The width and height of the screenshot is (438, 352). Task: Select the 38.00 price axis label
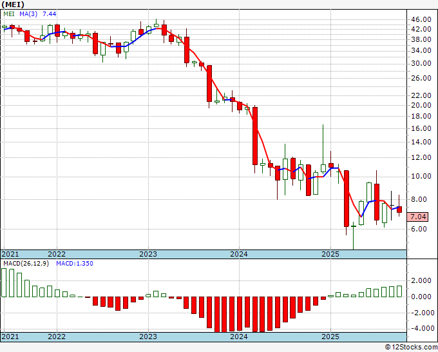pyautogui.click(x=421, y=39)
